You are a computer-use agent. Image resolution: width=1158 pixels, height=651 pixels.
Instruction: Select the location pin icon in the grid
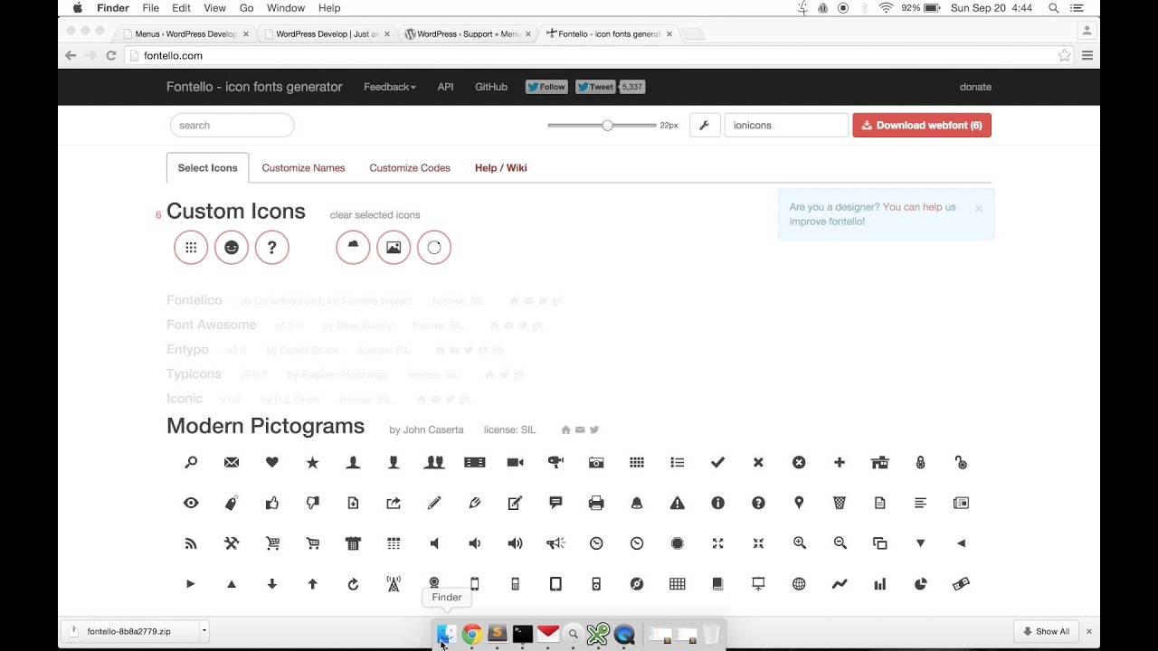pos(799,503)
